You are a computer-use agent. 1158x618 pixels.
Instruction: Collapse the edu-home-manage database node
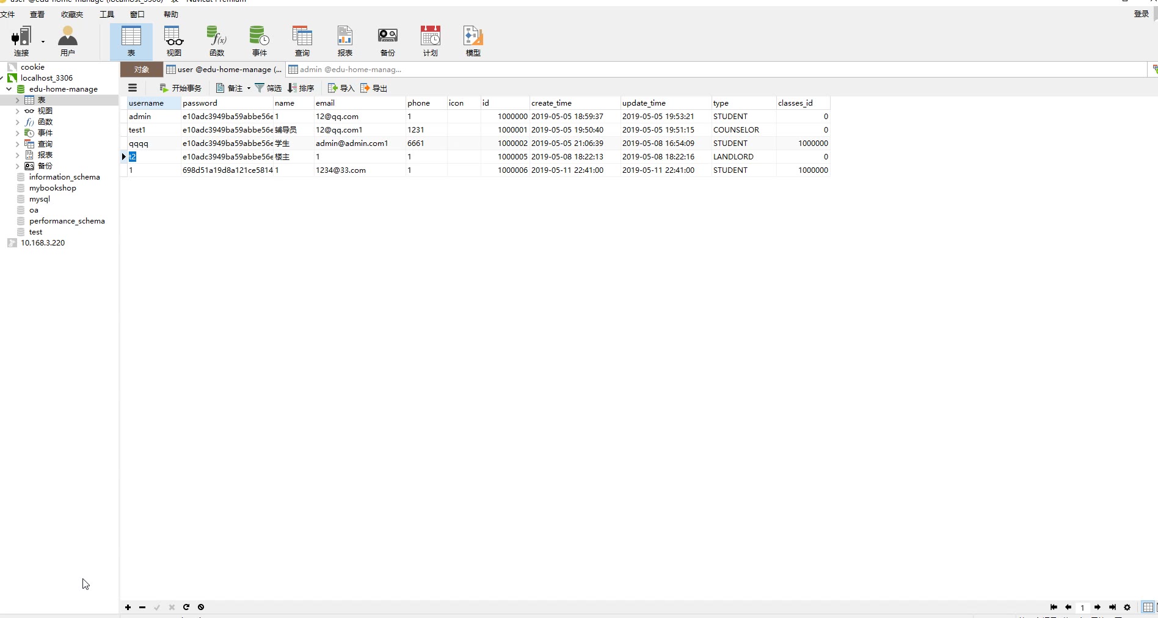[9, 89]
